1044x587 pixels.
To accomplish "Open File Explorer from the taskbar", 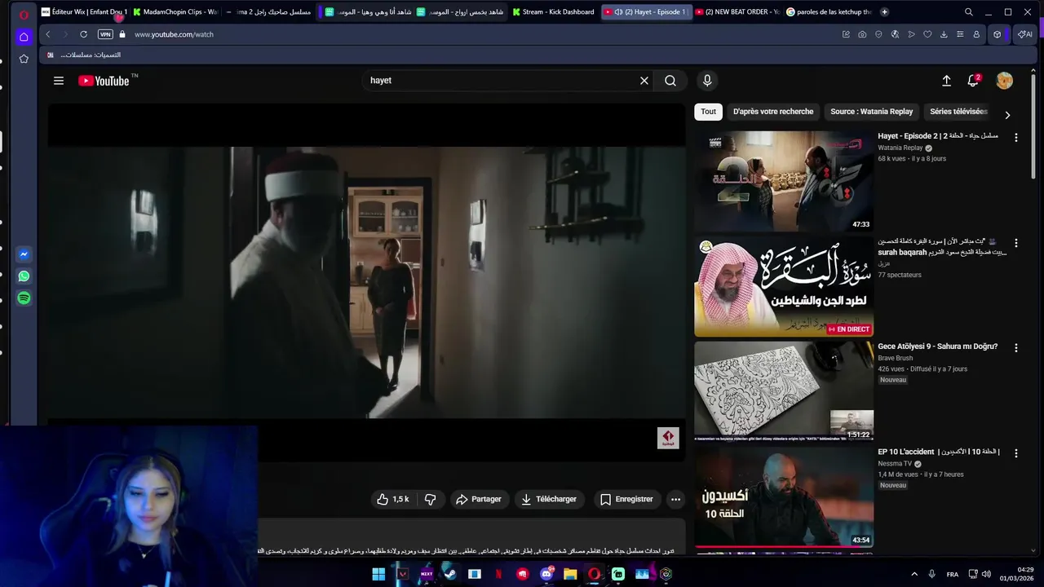I will [x=570, y=574].
